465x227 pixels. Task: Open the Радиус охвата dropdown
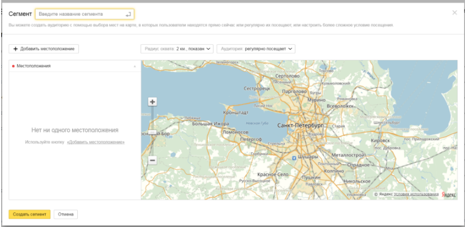click(177, 49)
